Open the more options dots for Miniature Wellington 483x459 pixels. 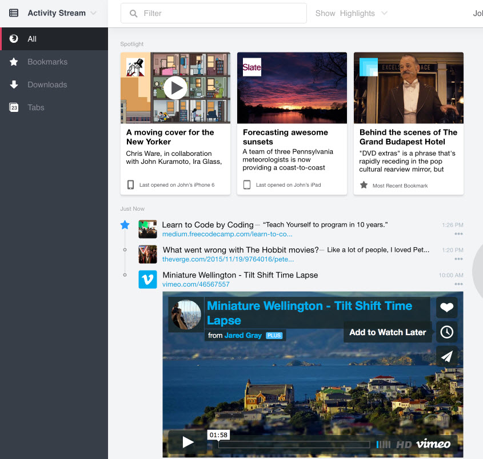[458, 284]
